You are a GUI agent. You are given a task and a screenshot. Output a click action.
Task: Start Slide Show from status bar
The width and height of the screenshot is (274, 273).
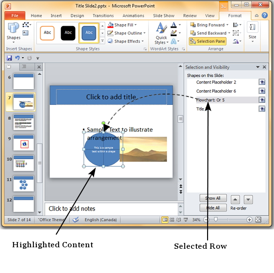186,220
